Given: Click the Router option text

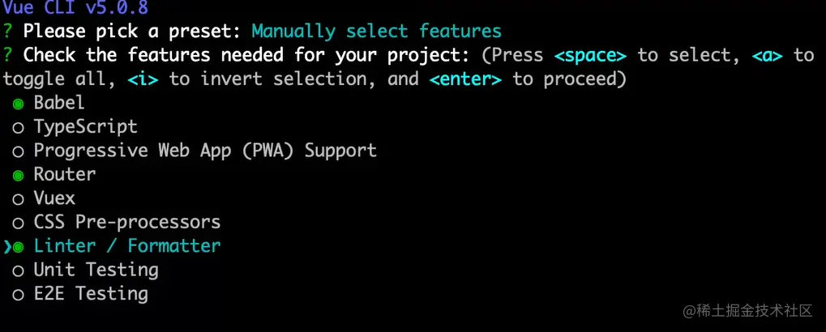Looking at the screenshot, I should (65, 174).
